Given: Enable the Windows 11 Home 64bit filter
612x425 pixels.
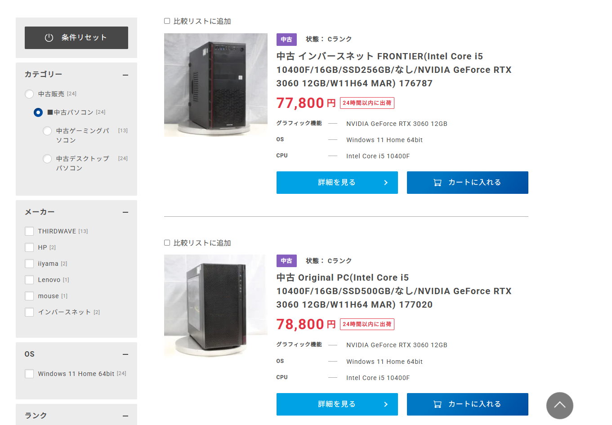Looking at the screenshot, I should click(30, 374).
